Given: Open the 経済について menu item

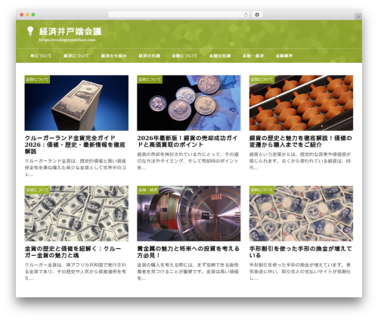Looking at the screenshot, I should pos(76,56).
